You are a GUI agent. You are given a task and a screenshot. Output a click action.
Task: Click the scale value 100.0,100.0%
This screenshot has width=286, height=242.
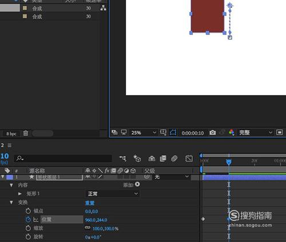pos(105,229)
